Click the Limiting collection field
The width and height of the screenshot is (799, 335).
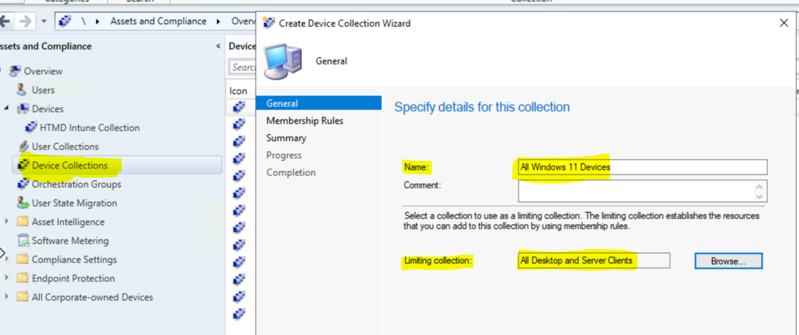(594, 261)
